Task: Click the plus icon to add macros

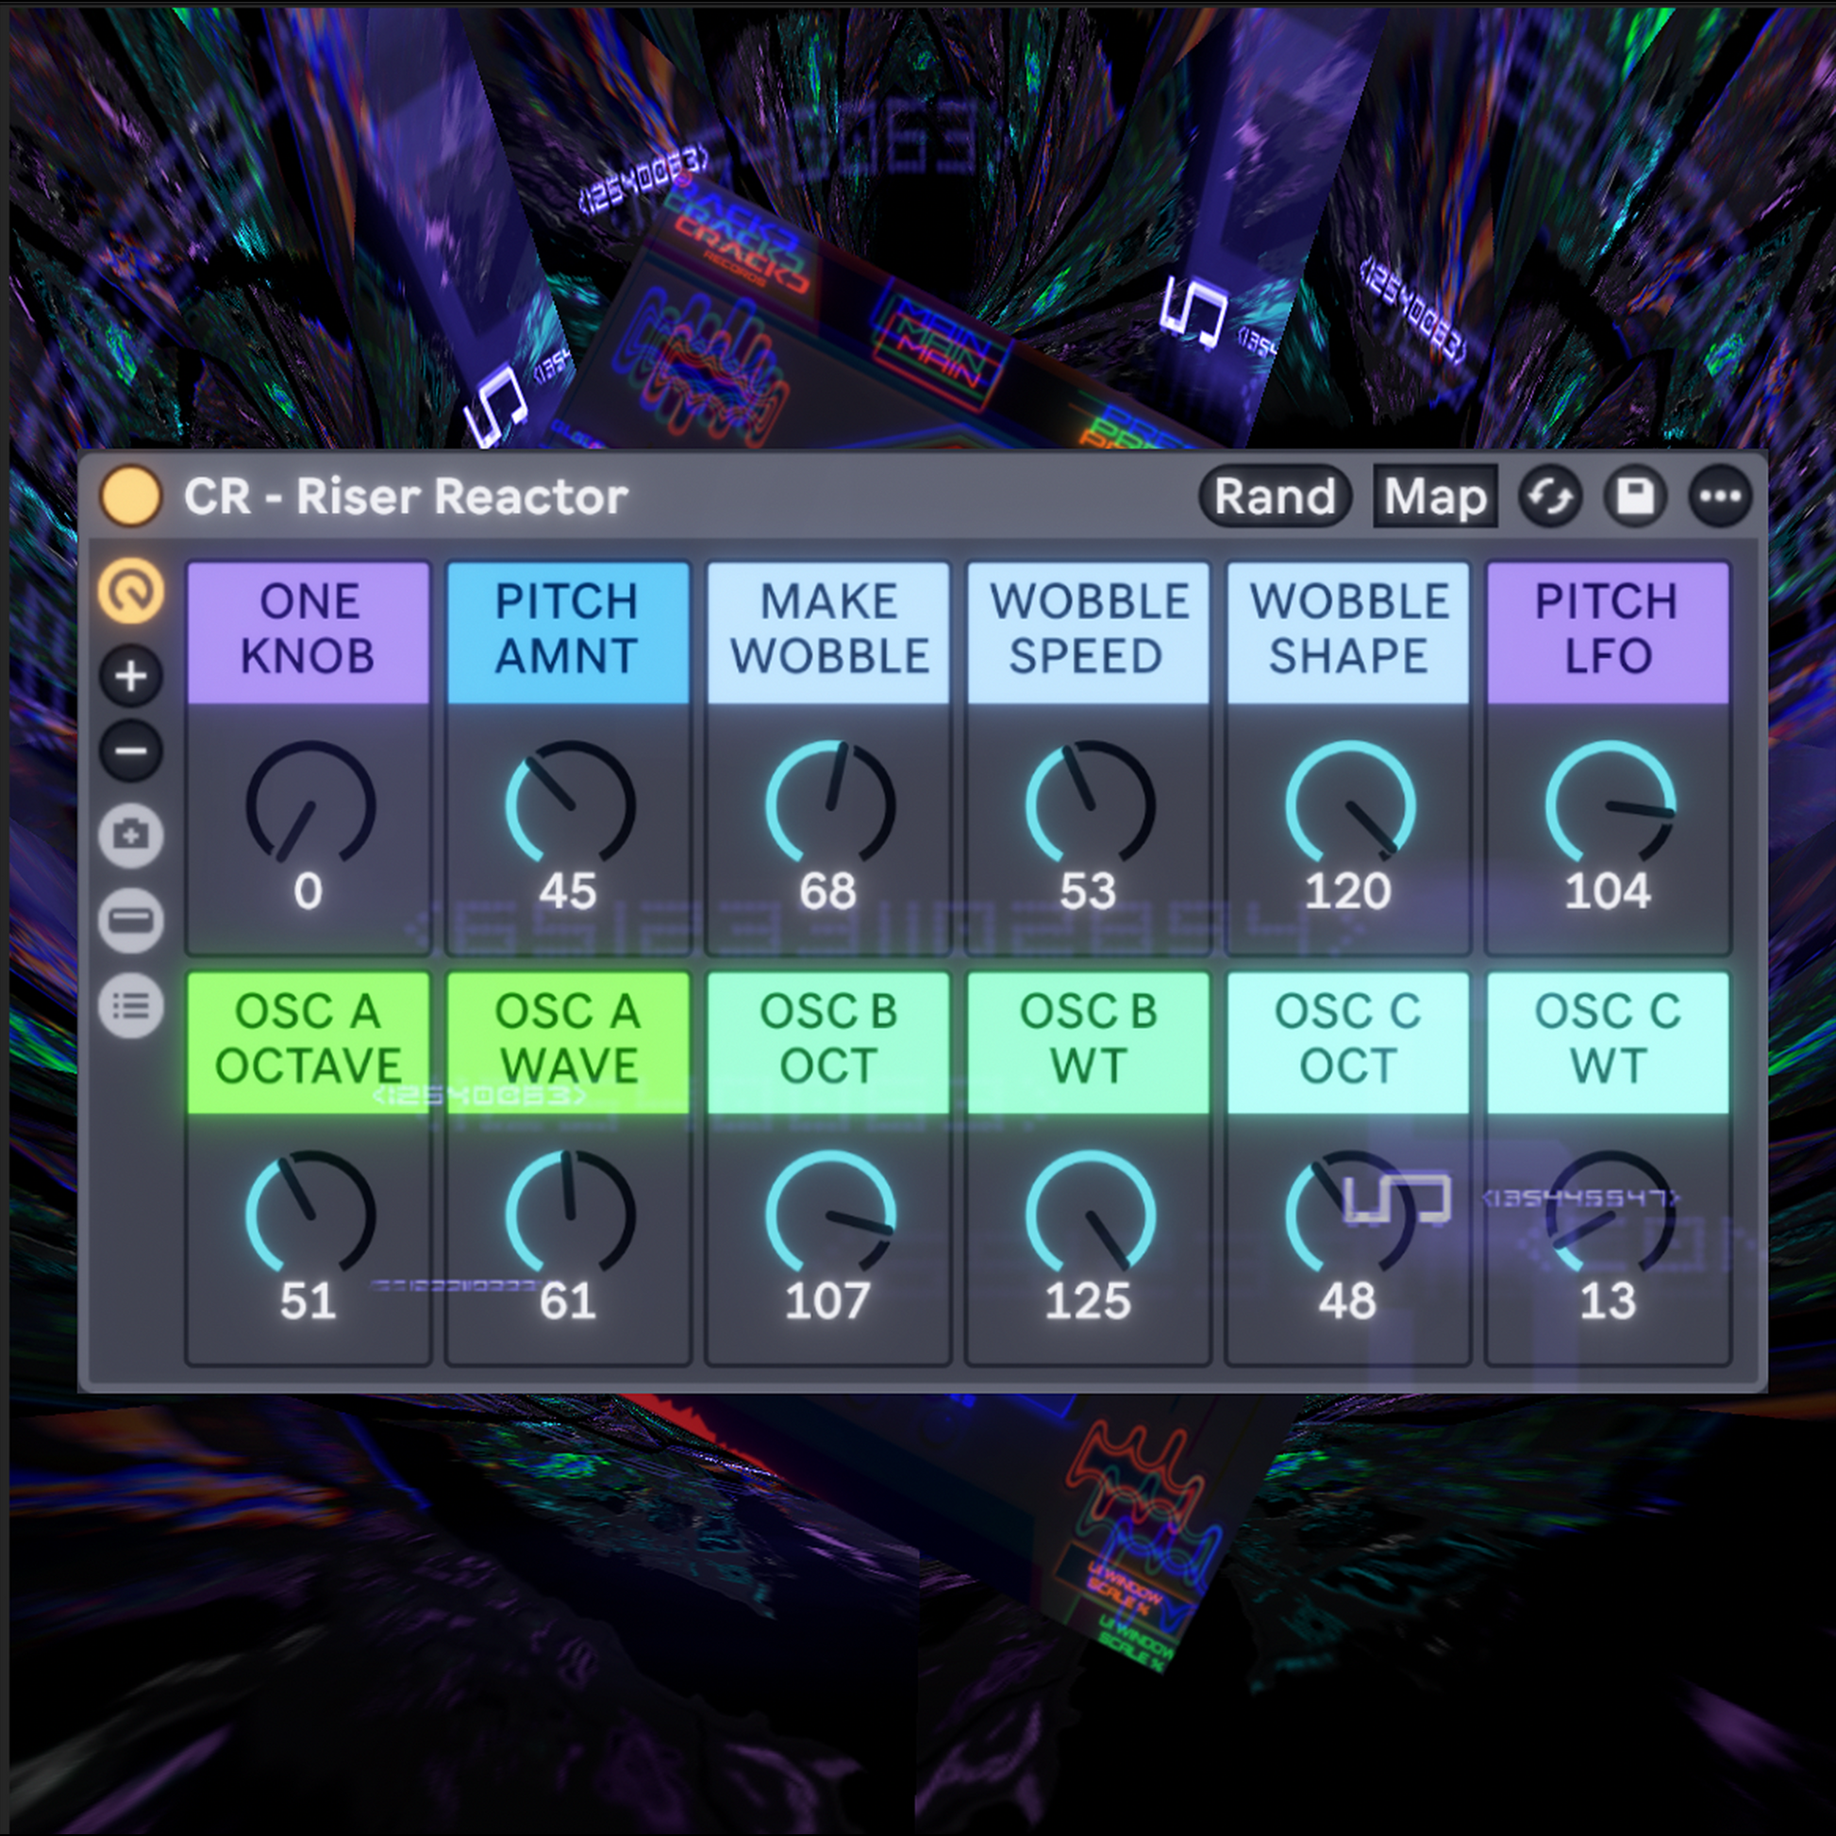Action: (x=131, y=676)
